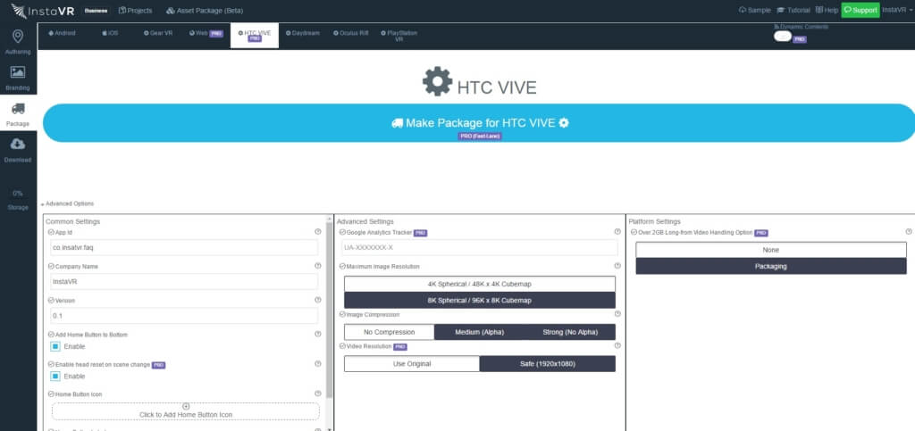The image size is (915, 431).
Task: Switch to the Gear VR platform tab
Action: click(158, 33)
